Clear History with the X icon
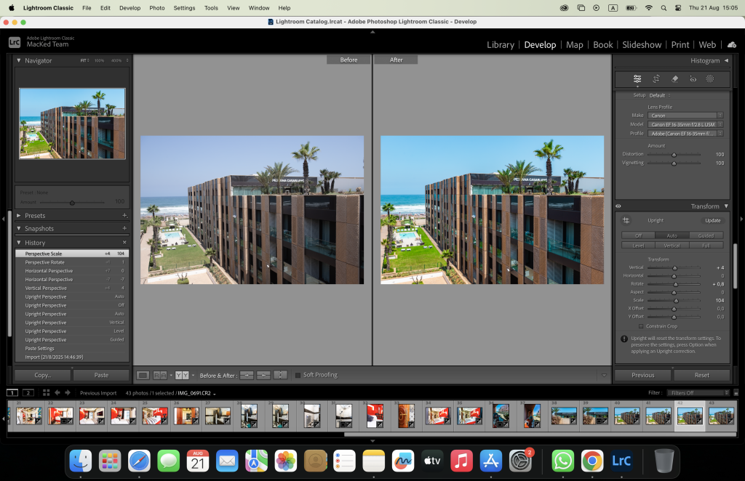 (x=124, y=243)
